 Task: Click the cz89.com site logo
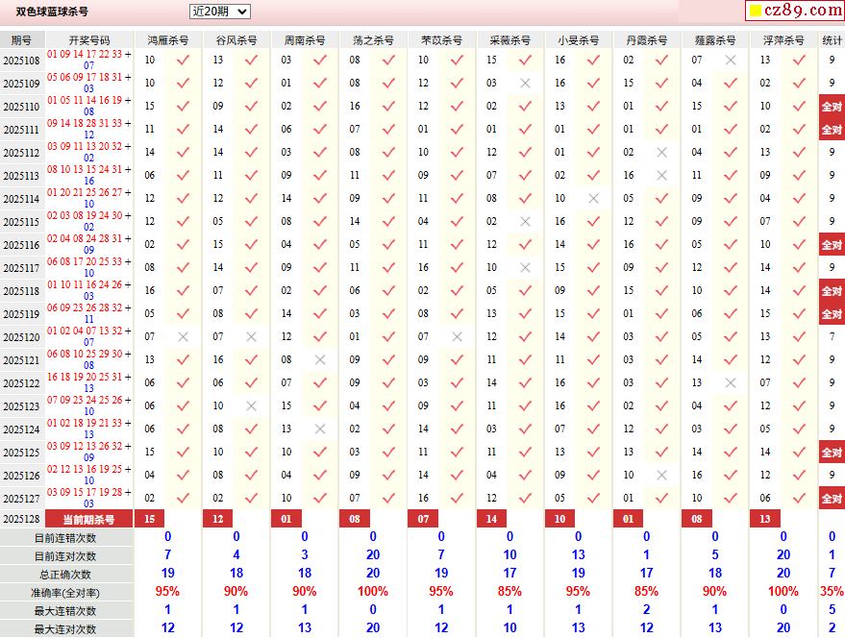pyautogui.click(x=795, y=11)
